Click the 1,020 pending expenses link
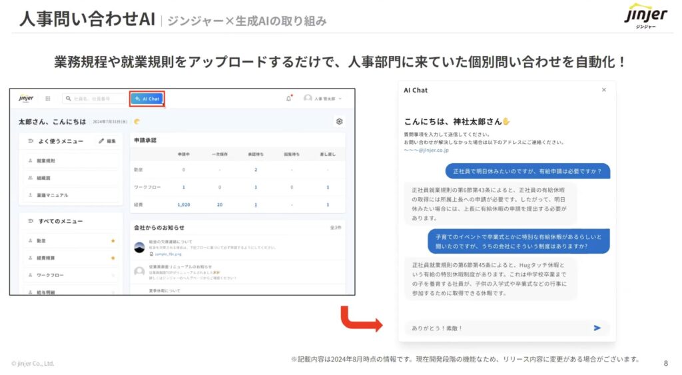682x375 pixels. click(x=183, y=204)
